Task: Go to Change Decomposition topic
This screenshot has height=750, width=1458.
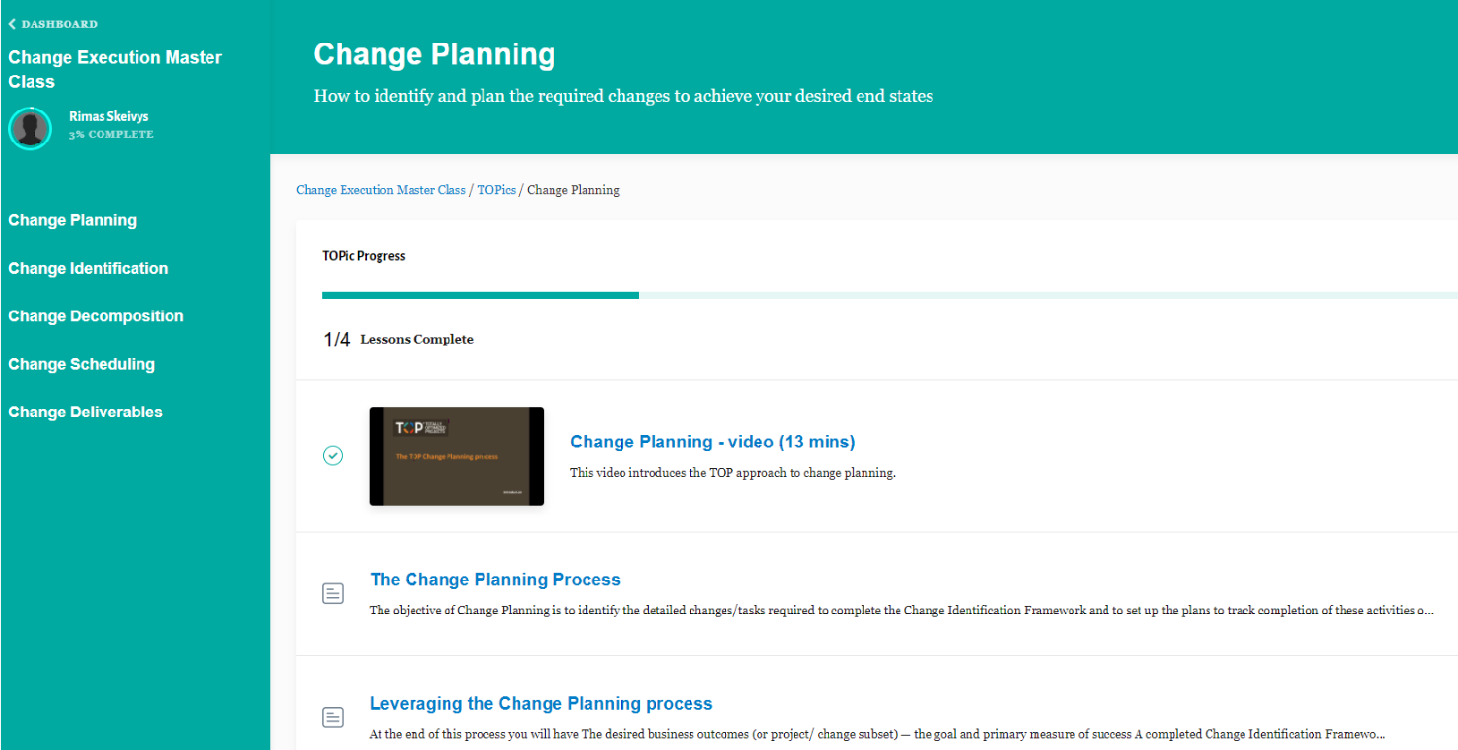Action: [96, 316]
